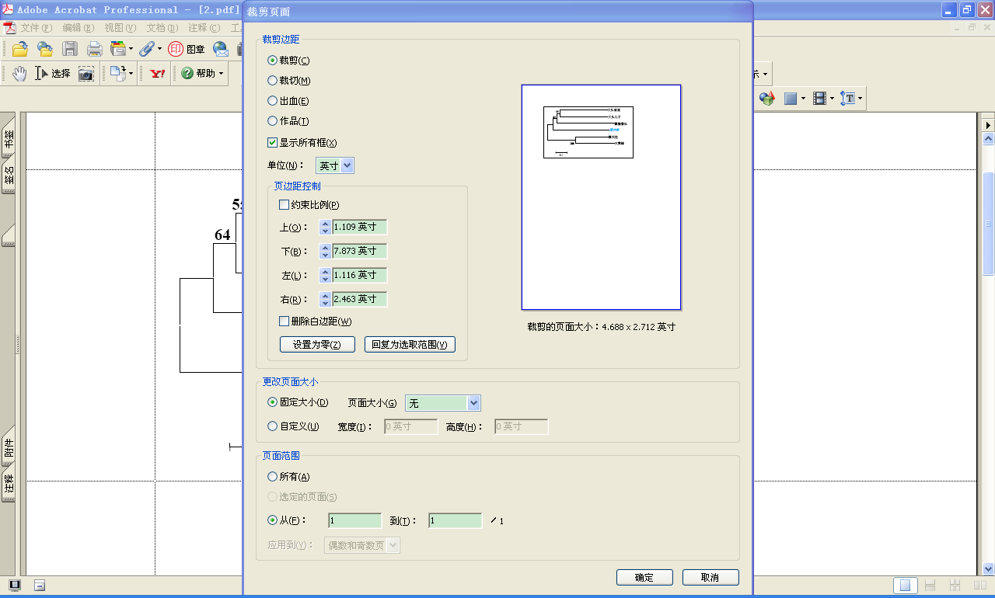Screen dimensions: 995x598
Task: Select the 裁切 radio button
Action: pyautogui.click(x=272, y=81)
